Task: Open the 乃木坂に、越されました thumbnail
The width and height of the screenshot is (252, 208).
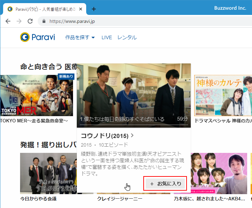Action: [219, 173]
